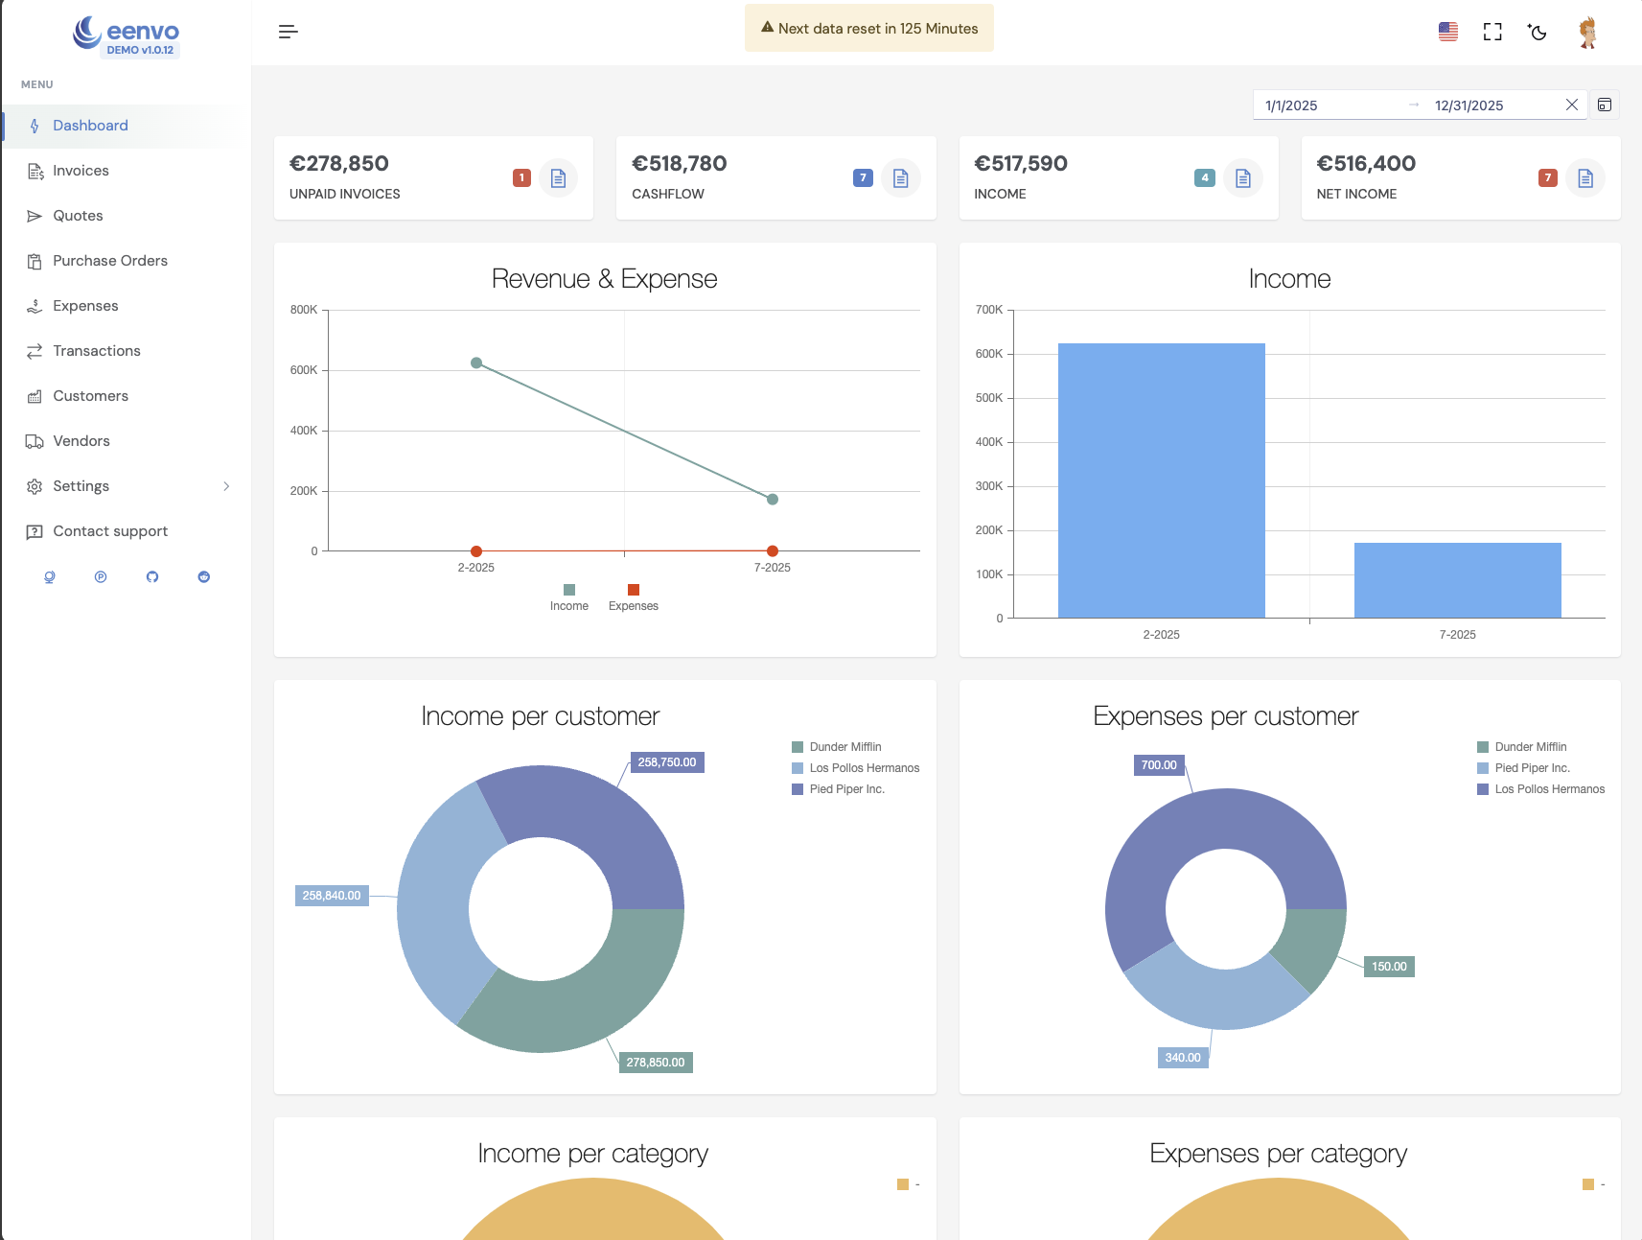Click the 258,750.00 label on income donut
This screenshot has height=1240, width=1642.
667,762
